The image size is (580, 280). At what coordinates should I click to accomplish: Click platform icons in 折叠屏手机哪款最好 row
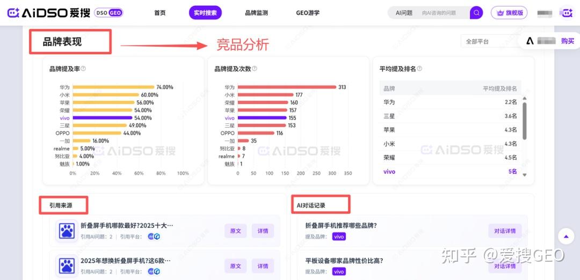154,237
